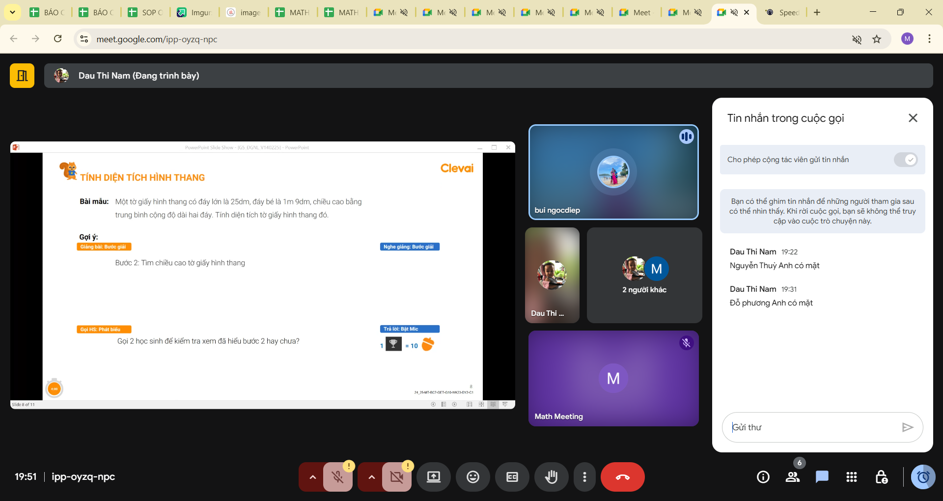Open meeting details info icon
Viewport: 943px width, 501px height.
point(763,477)
